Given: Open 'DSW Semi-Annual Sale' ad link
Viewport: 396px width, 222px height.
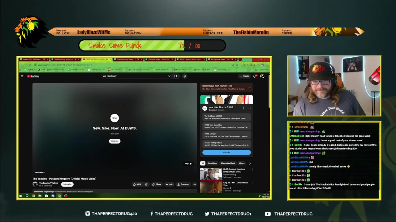Looking at the screenshot, I should 226,126.
